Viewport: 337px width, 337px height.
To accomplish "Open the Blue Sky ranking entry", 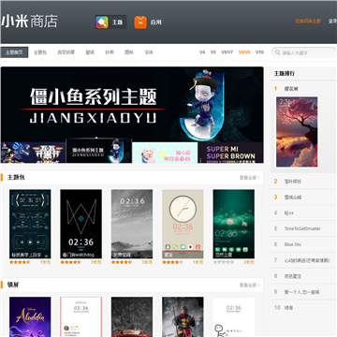I will 293,244.
